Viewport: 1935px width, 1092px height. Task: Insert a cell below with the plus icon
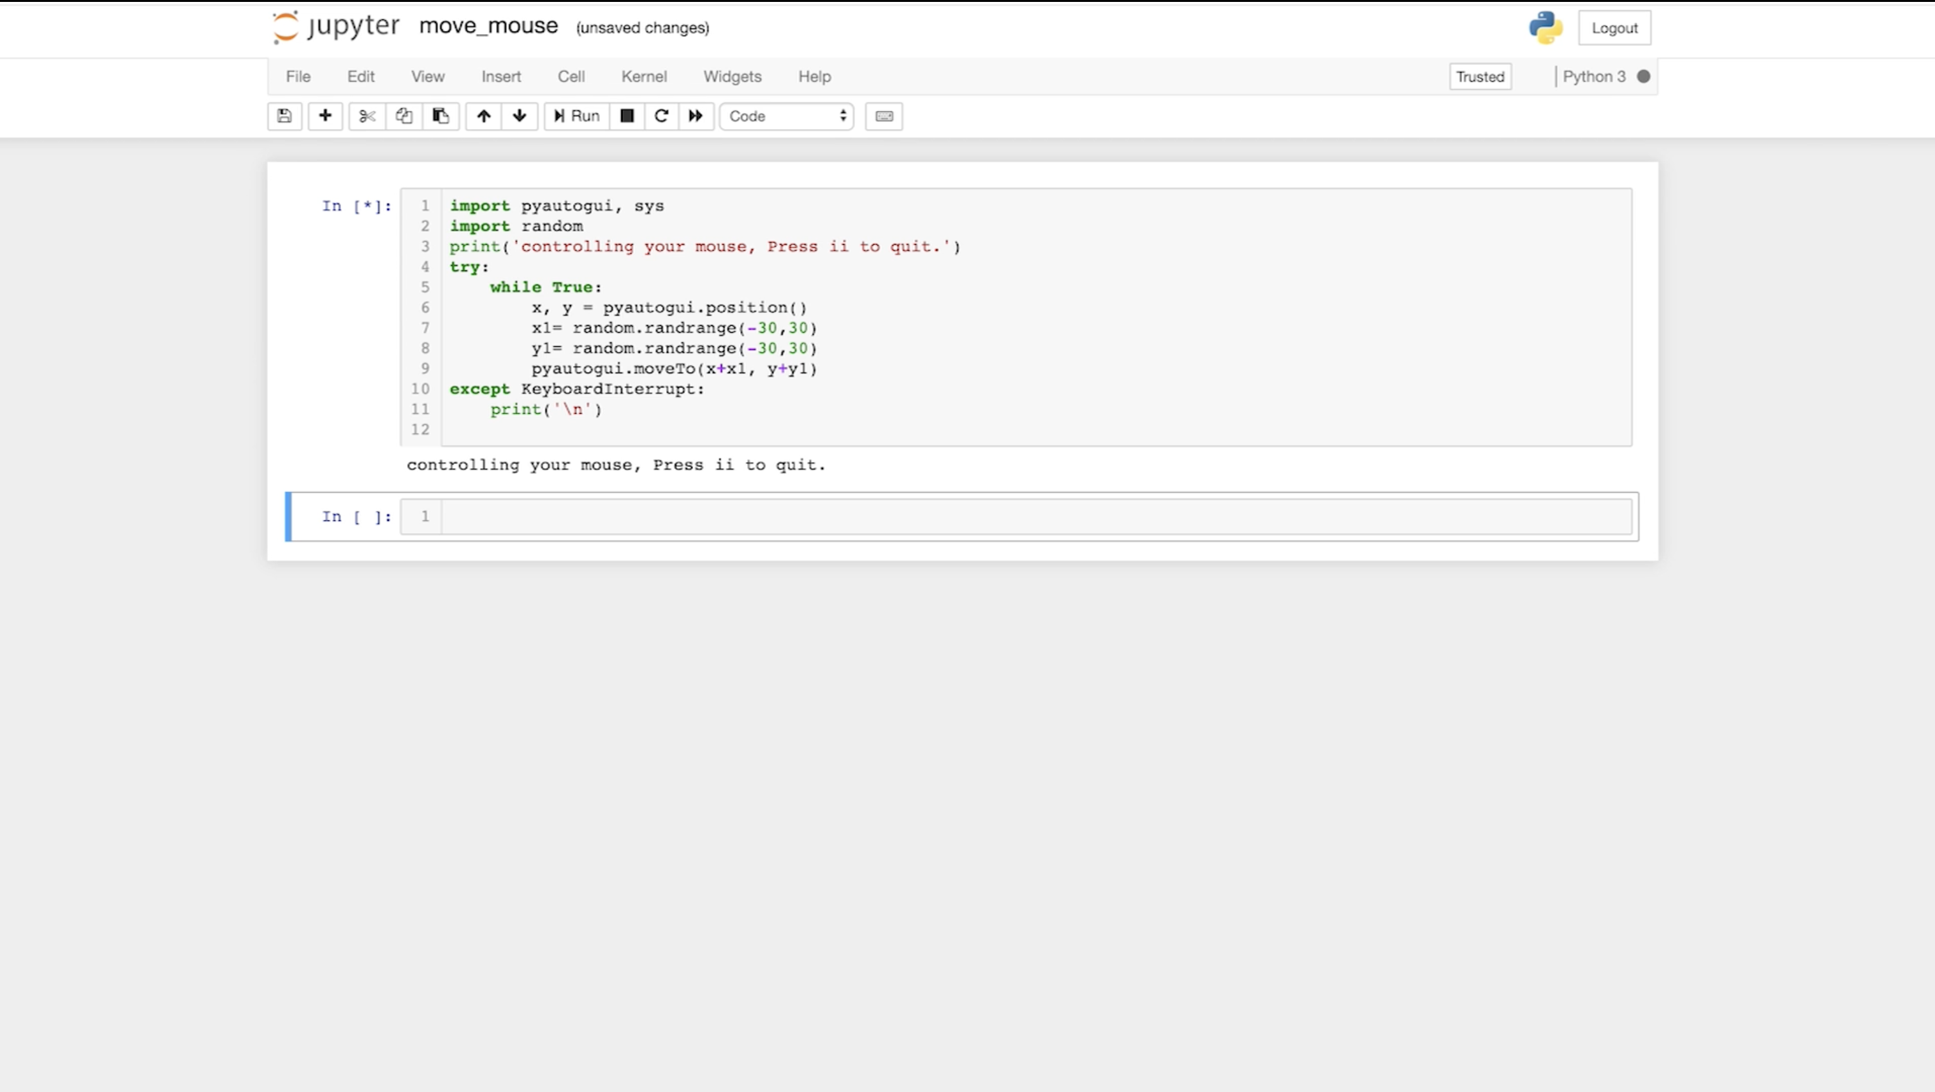325,116
